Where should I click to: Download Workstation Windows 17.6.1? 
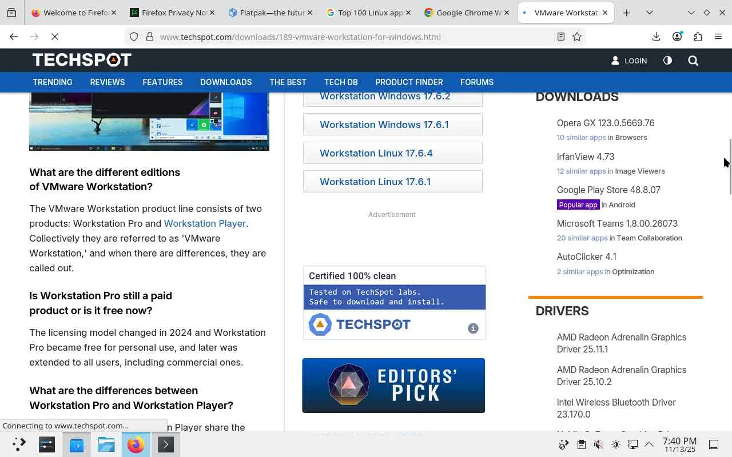coord(393,125)
